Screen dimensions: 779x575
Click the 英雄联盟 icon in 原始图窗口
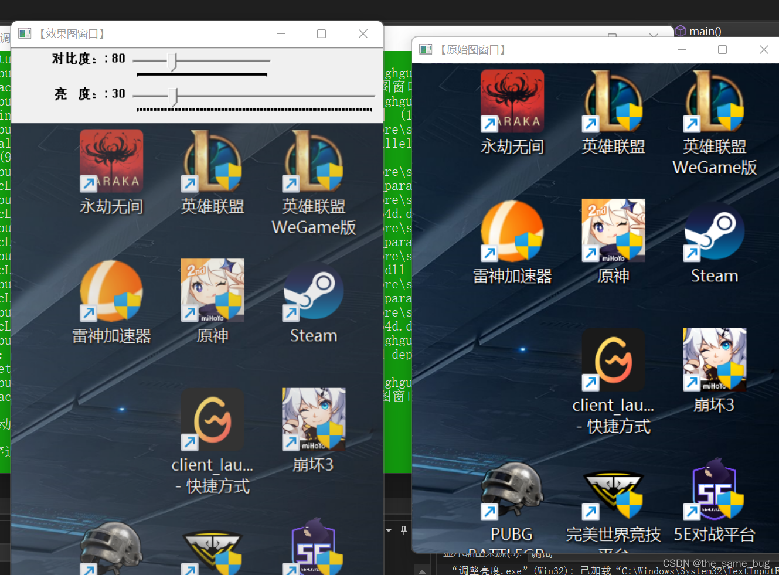[614, 101]
